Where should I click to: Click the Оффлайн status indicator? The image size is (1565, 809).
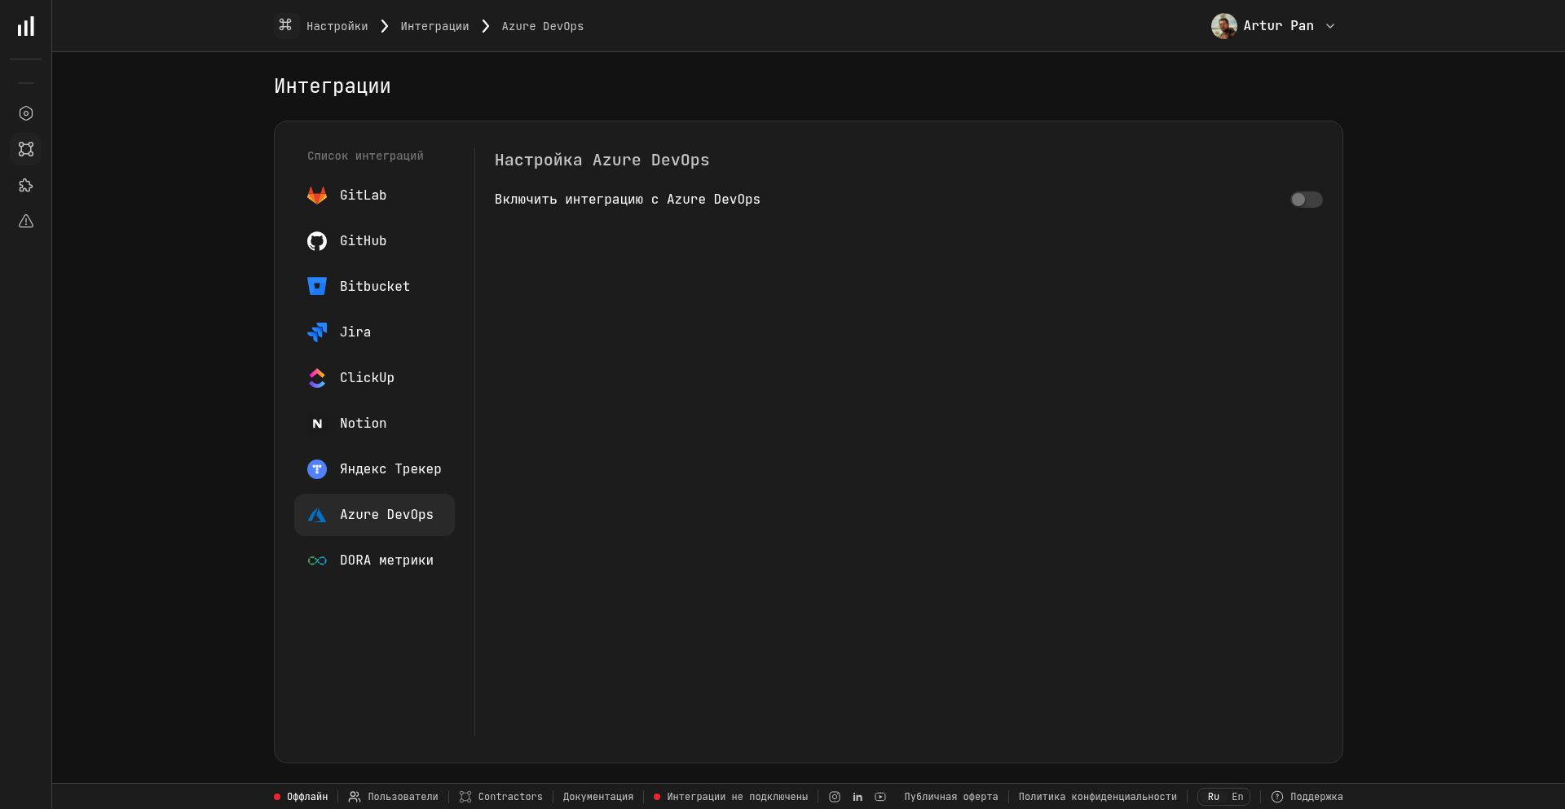click(301, 797)
